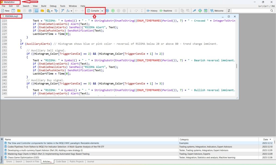Screen dimensions: 276x165
Task: Click the yellow Open folder icon
Action: pyautogui.click(x=19, y=11)
